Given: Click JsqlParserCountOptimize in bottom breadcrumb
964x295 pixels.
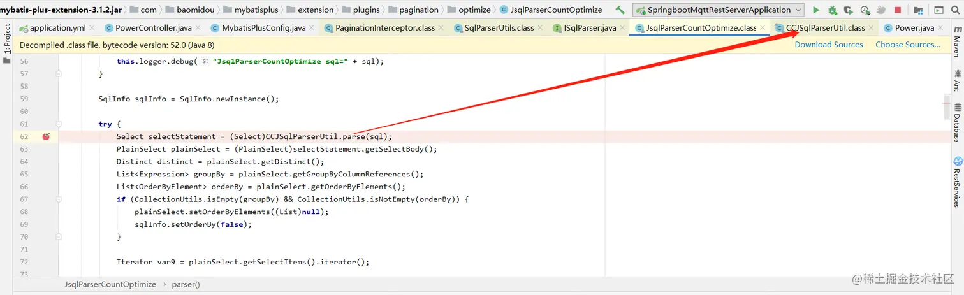Looking at the screenshot, I should pyautogui.click(x=110, y=284).
